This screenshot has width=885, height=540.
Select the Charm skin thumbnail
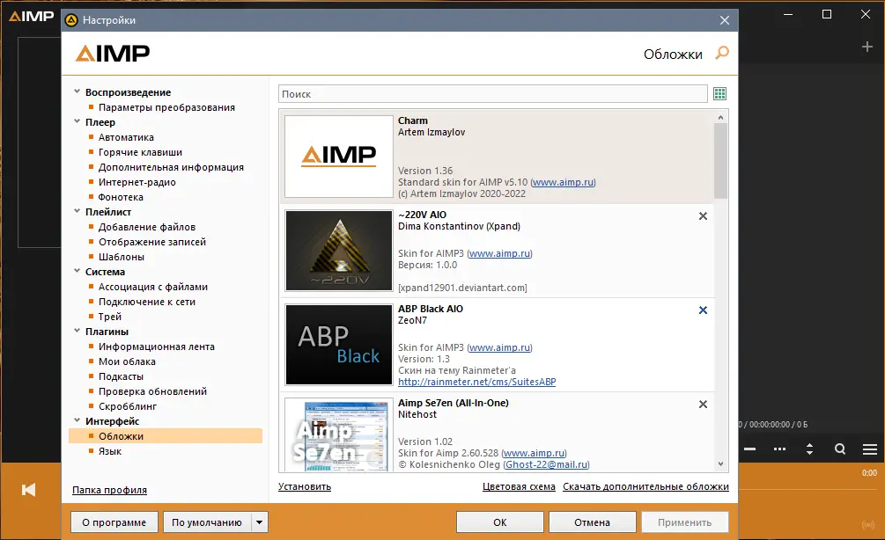[339, 157]
